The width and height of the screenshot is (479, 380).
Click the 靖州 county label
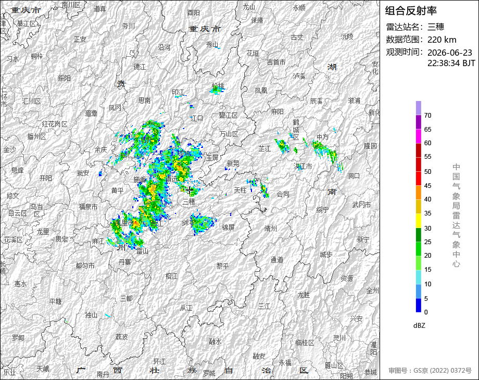[x=271, y=228]
